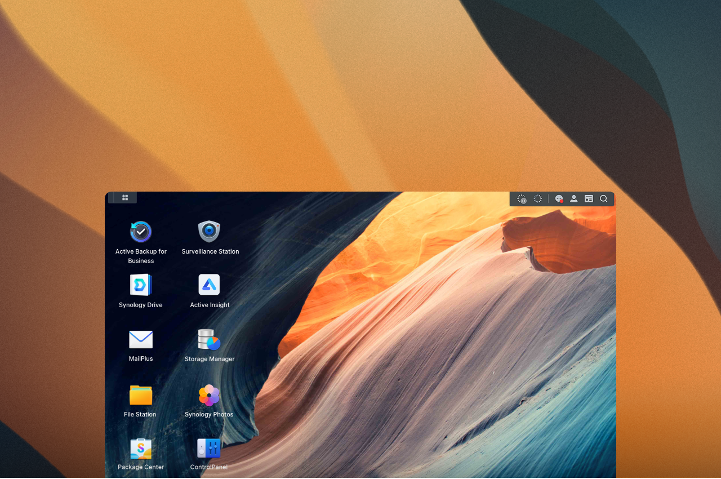
Task: Click the "Synology Drive" desktop label
Action: point(141,305)
